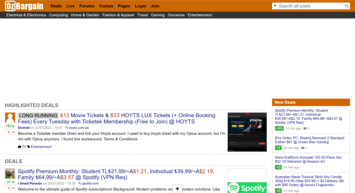
Task: Select Electrical & Electronics category
Action: [x=26, y=15]
